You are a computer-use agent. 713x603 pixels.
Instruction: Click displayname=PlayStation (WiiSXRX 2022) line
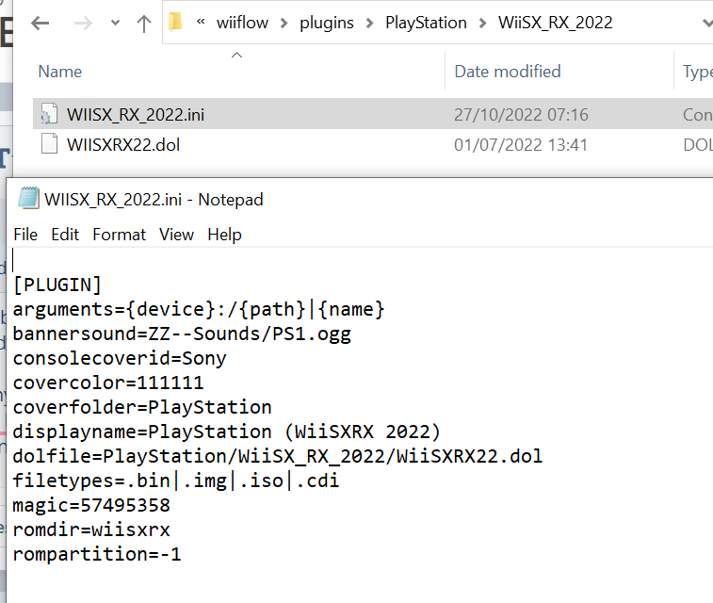pyautogui.click(x=226, y=432)
